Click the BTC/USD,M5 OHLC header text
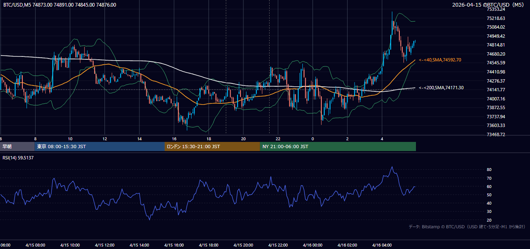530x249 pixels. tap(60, 5)
